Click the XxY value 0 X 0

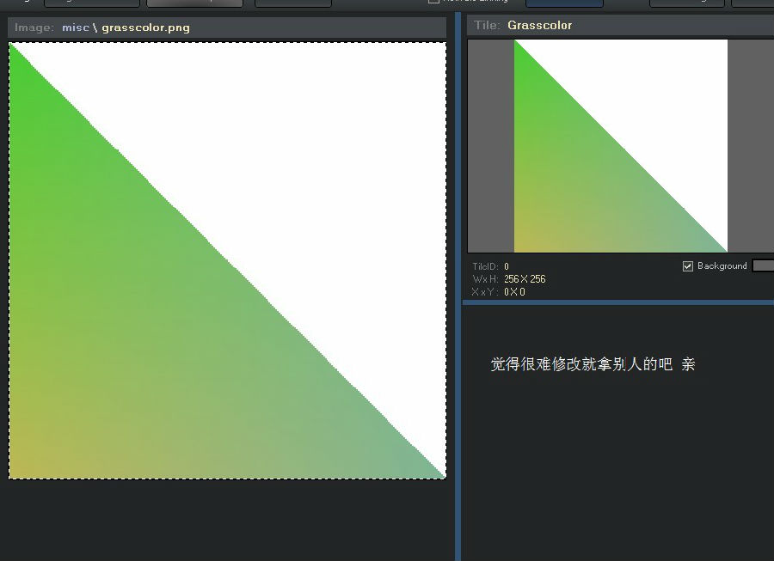click(514, 292)
